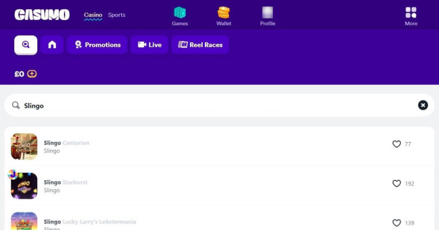Favorite Slingo Centurion with heart
This screenshot has width=439, height=230.
(396, 144)
